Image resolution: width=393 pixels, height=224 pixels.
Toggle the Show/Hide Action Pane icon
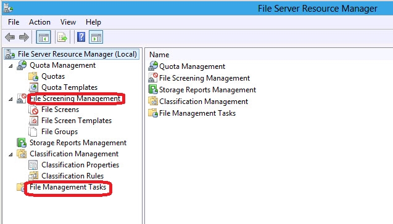click(96, 38)
